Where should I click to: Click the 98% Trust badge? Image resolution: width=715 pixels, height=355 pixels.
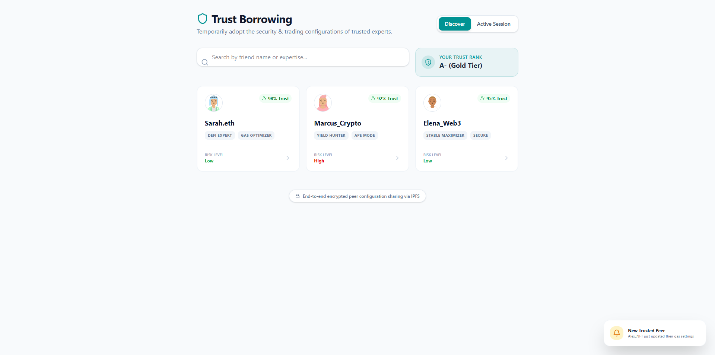[276, 99]
